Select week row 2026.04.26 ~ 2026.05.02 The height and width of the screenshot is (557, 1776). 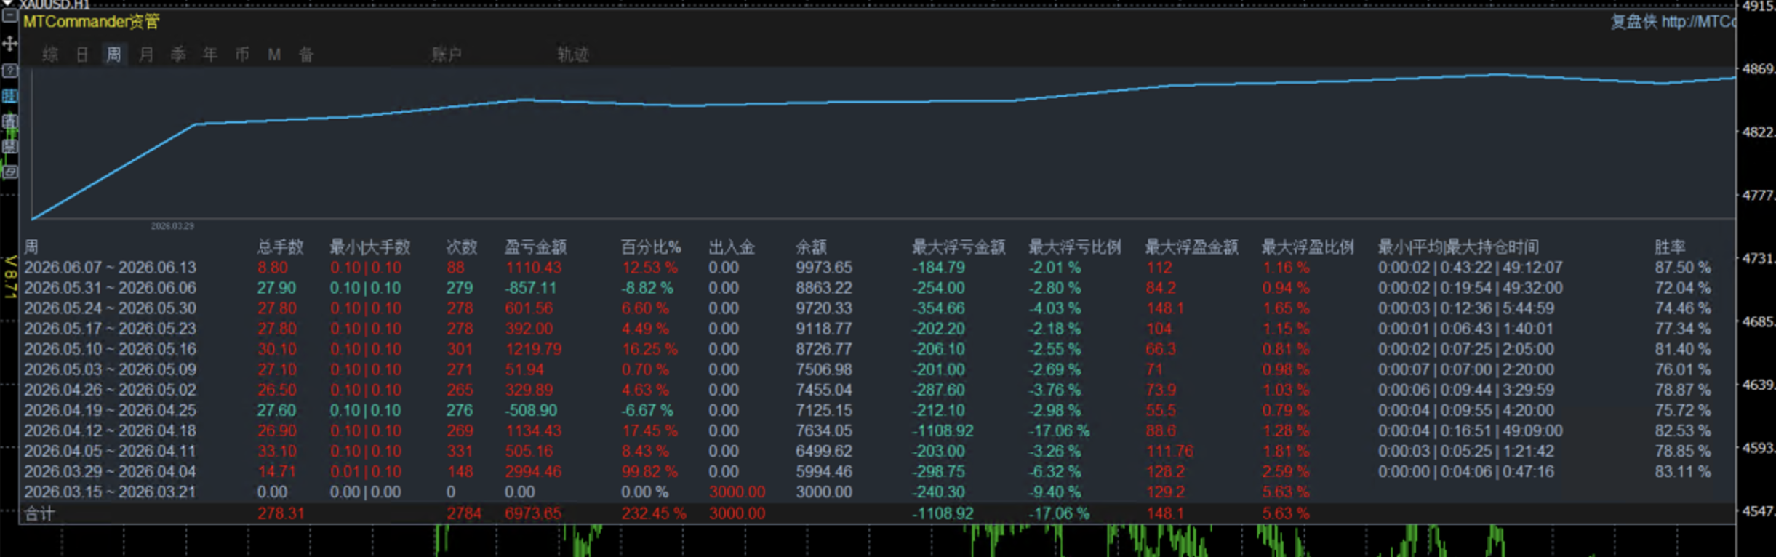pos(876,390)
